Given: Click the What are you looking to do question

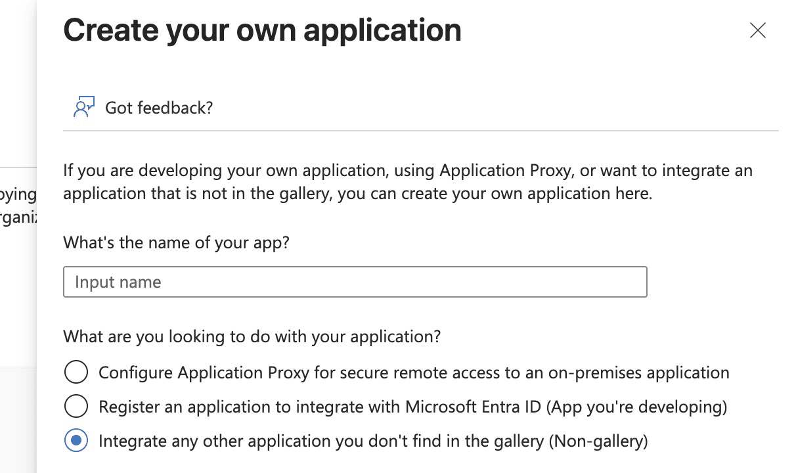Looking at the screenshot, I should (252, 337).
